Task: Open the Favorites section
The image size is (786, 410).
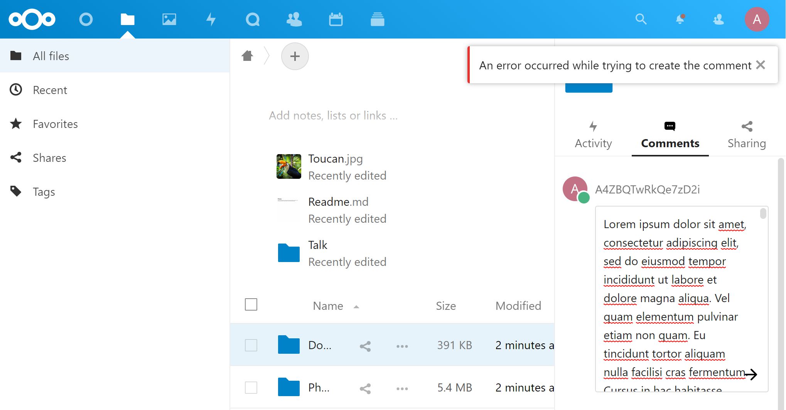Action: click(x=55, y=124)
